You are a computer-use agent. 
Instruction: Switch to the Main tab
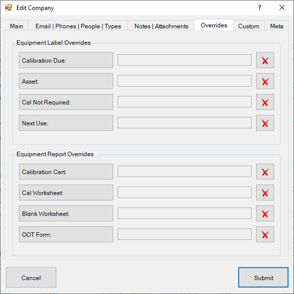click(17, 26)
